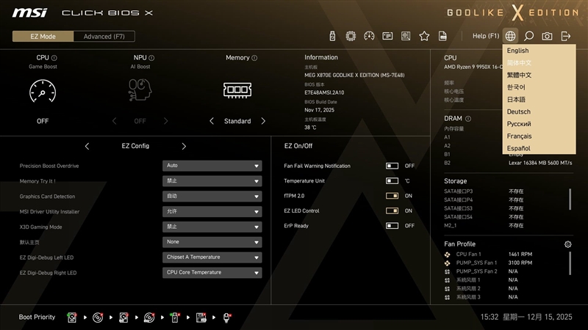This screenshot has width=588, height=330.
Task: Click the NPU info circle icon
Action: tap(151, 58)
